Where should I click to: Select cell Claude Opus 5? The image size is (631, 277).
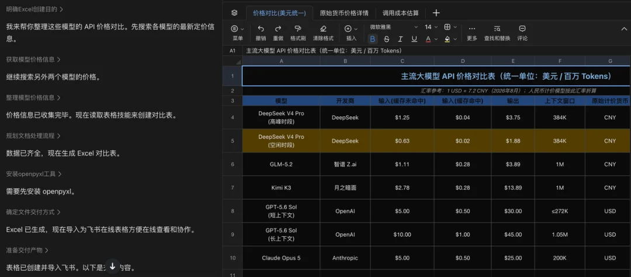[281, 258]
